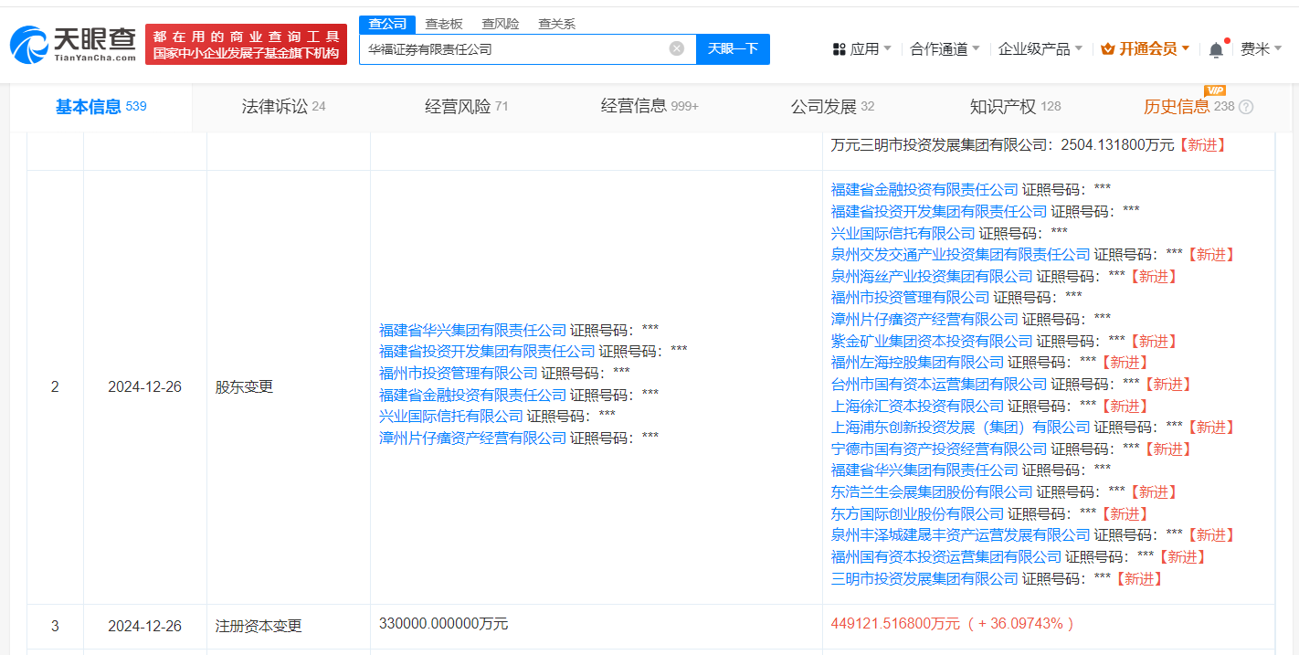Click the 天眼一下 search button
Screen dimensions: 1299x655
[x=733, y=49]
